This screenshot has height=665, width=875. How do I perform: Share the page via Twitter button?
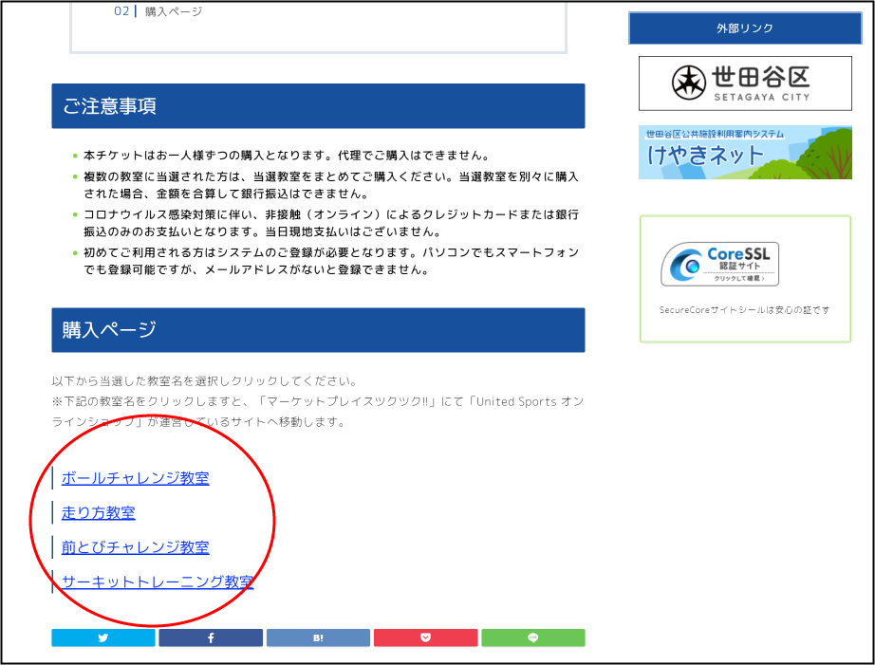tap(103, 637)
